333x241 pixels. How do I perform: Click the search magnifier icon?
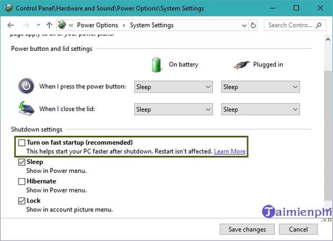[x=318, y=25]
